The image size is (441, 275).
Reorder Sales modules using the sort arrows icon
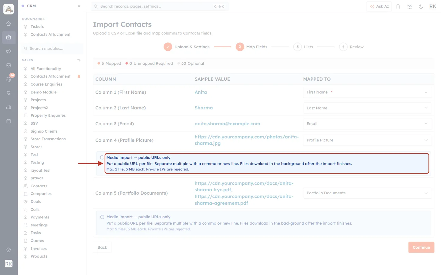coord(79,60)
